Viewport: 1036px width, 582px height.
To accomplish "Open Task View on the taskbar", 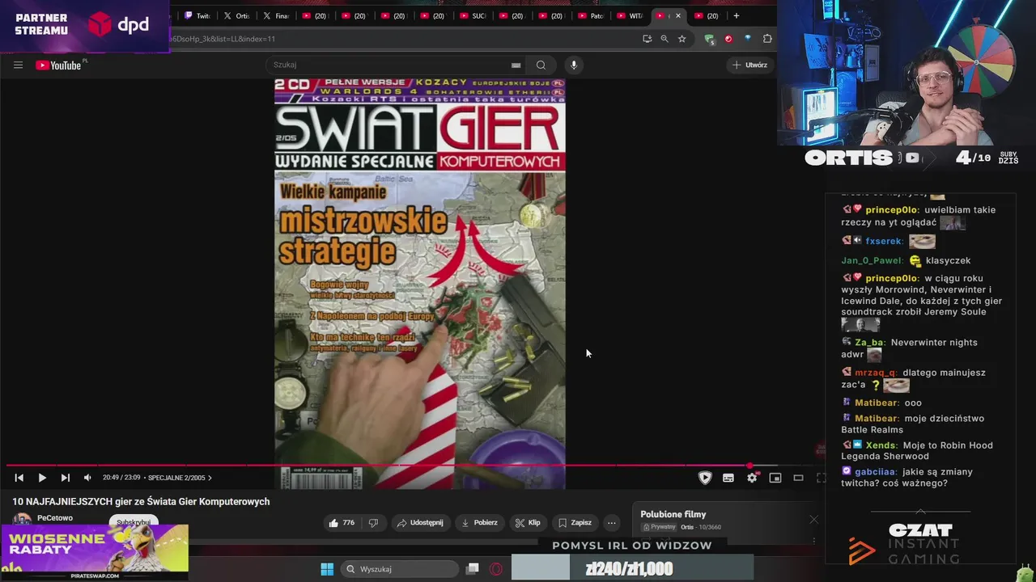I will [x=473, y=569].
